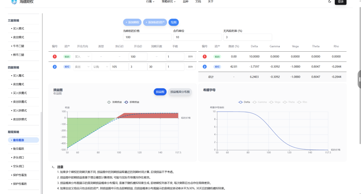Image resolution: width=361 pixels, height=194 pixels.
Task: Open the 策略研究 navigation menu
Action: tap(168, 2)
